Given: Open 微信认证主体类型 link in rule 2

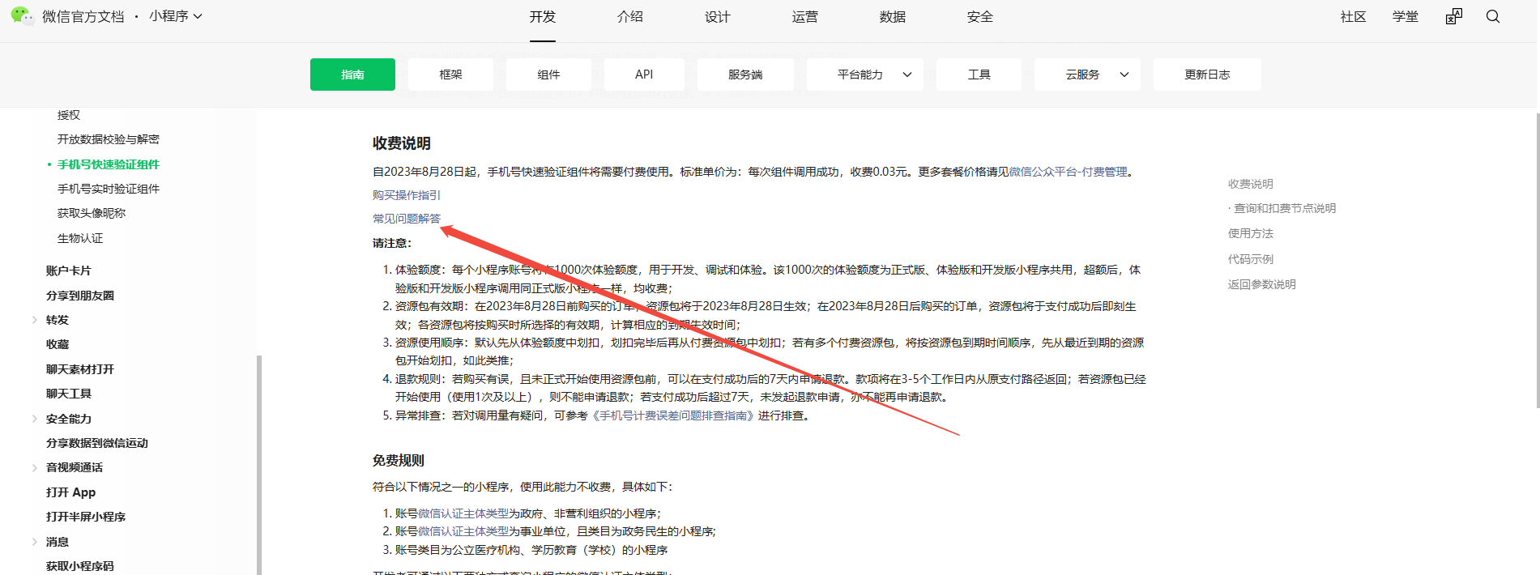Looking at the screenshot, I should pyautogui.click(x=463, y=531).
